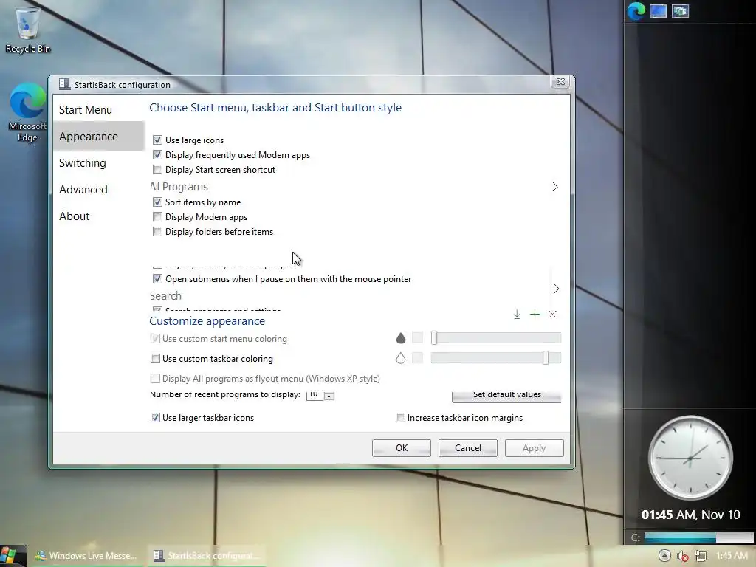
Task: Click the 01:45 AM, Nov 10 date text
Action: [690, 515]
